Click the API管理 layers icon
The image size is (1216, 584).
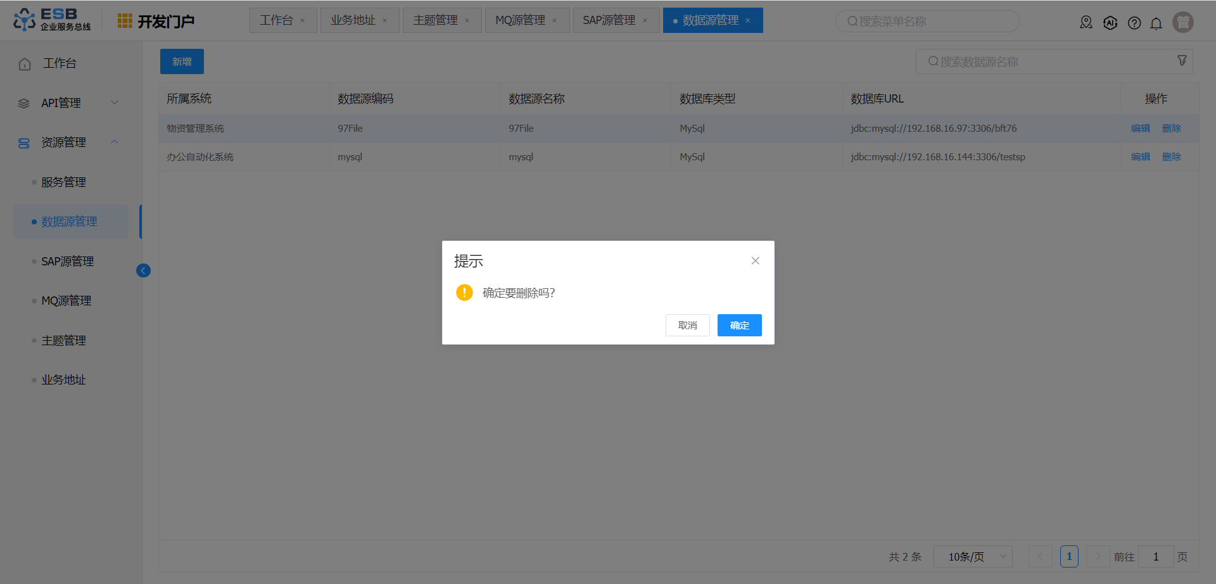click(x=24, y=103)
